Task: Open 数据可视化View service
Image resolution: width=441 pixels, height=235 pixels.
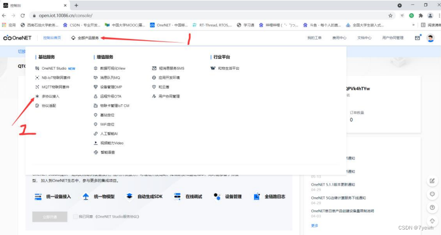Action: point(110,68)
